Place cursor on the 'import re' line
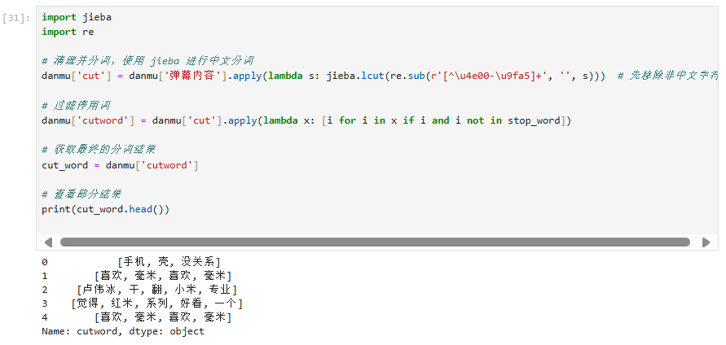The height and width of the screenshot is (345, 726). coord(68,32)
